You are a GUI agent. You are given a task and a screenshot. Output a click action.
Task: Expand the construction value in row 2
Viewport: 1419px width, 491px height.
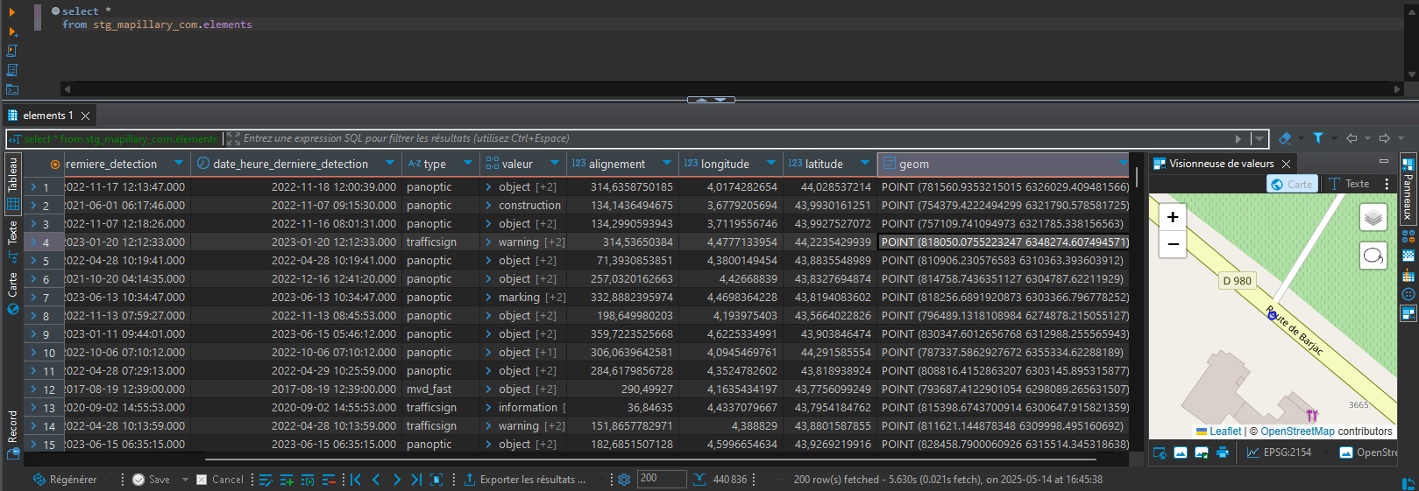point(488,206)
